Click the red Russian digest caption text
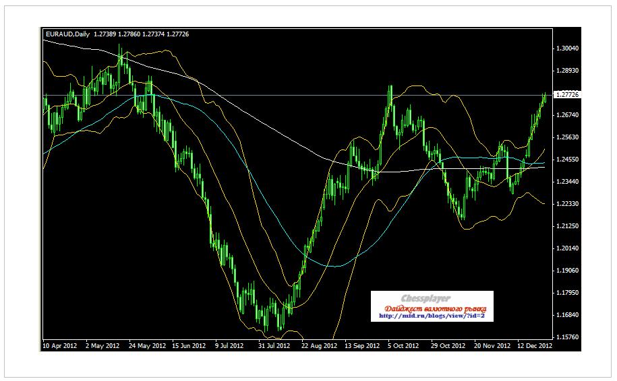The height and width of the screenshot is (381, 617). tap(432, 308)
